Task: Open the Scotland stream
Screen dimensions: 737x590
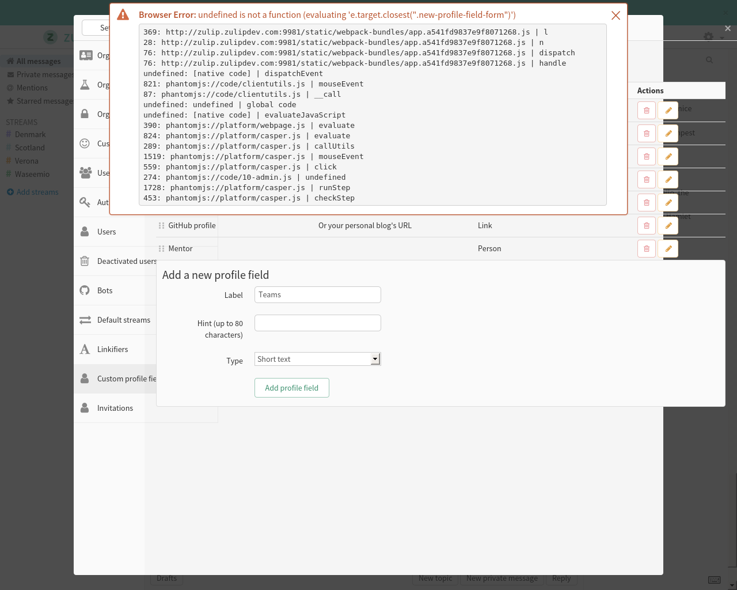Action: tap(29, 147)
